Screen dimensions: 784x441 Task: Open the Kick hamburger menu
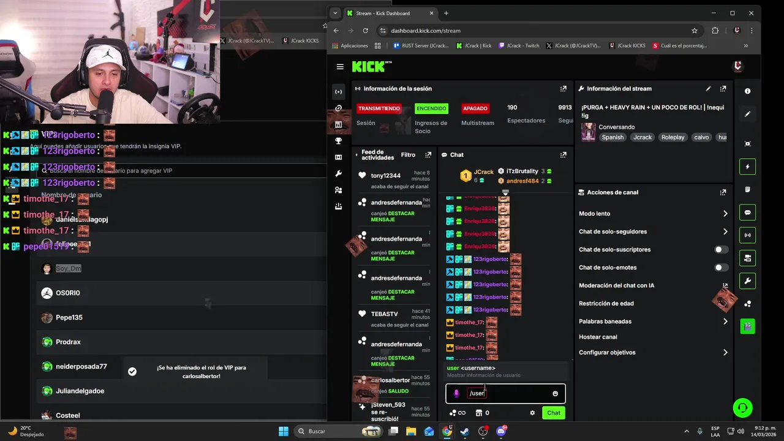(340, 67)
